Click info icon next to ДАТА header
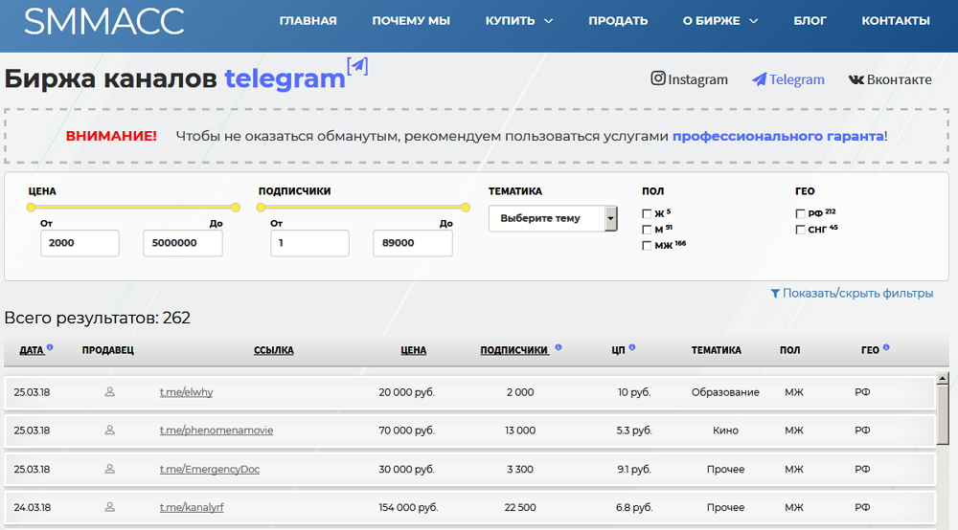The image size is (958, 530). pos(50,347)
